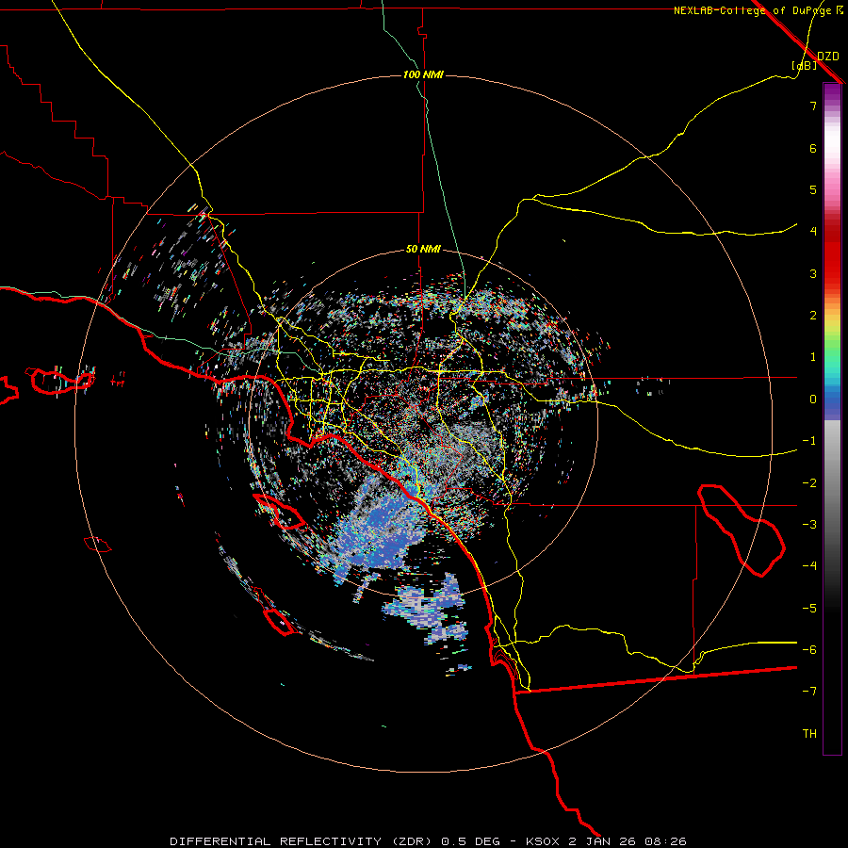The image size is (848, 848).
Task: Click the ZDR color bar legend
Action: coord(832,418)
